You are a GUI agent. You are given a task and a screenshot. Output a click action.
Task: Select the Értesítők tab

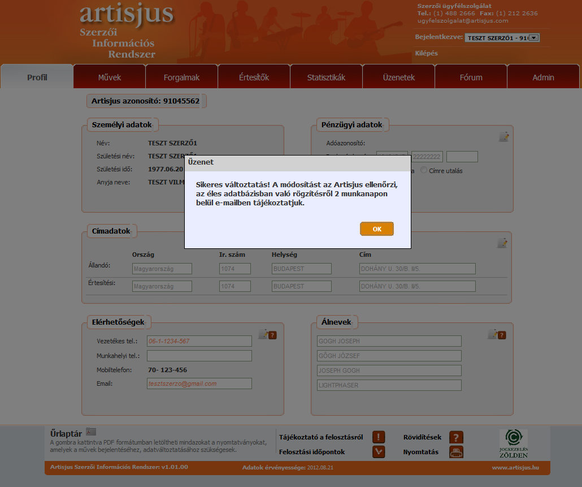coord(254,77)
